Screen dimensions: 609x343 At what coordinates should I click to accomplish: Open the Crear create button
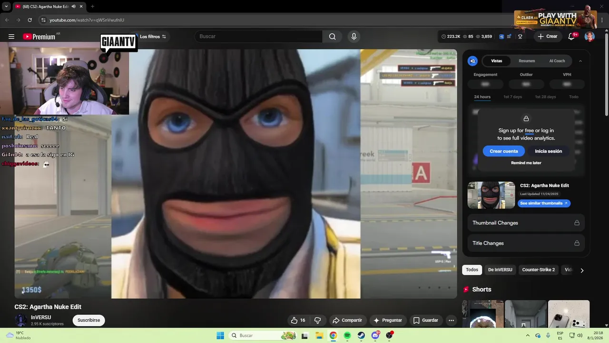(x=548, y=37)
